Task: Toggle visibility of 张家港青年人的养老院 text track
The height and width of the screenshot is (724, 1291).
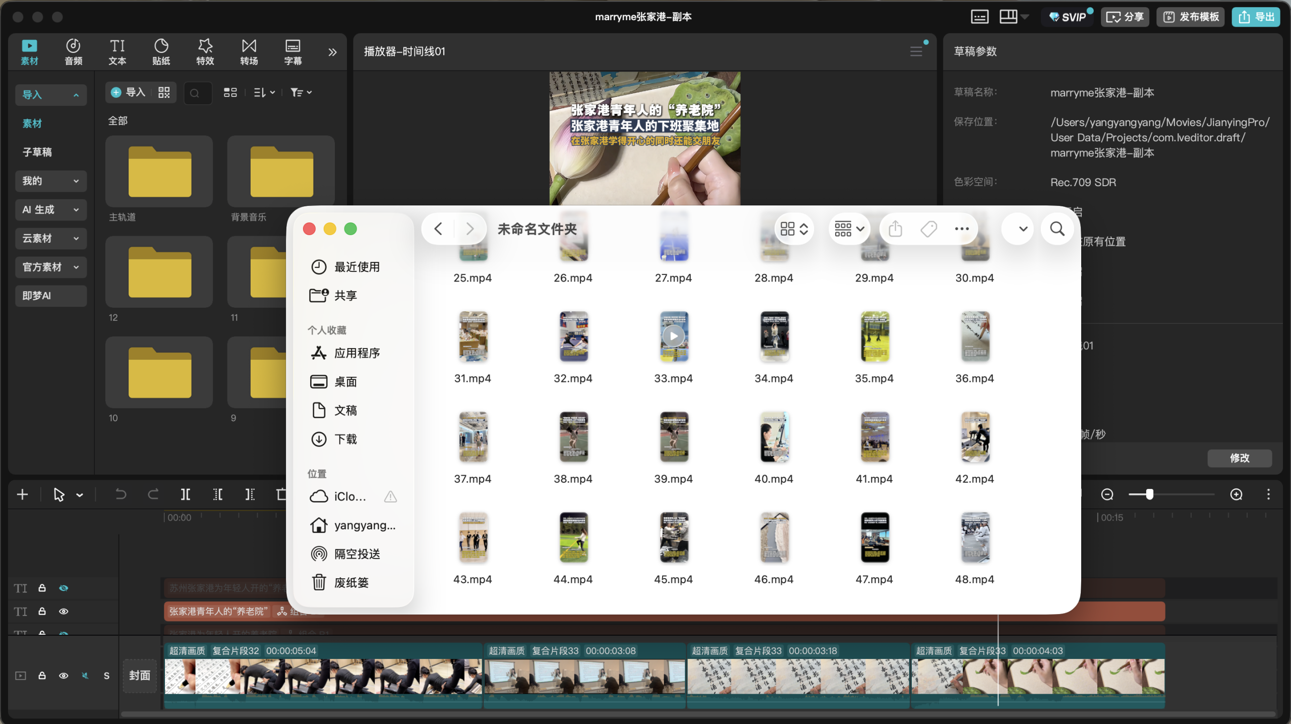Action: coord(64,611)
